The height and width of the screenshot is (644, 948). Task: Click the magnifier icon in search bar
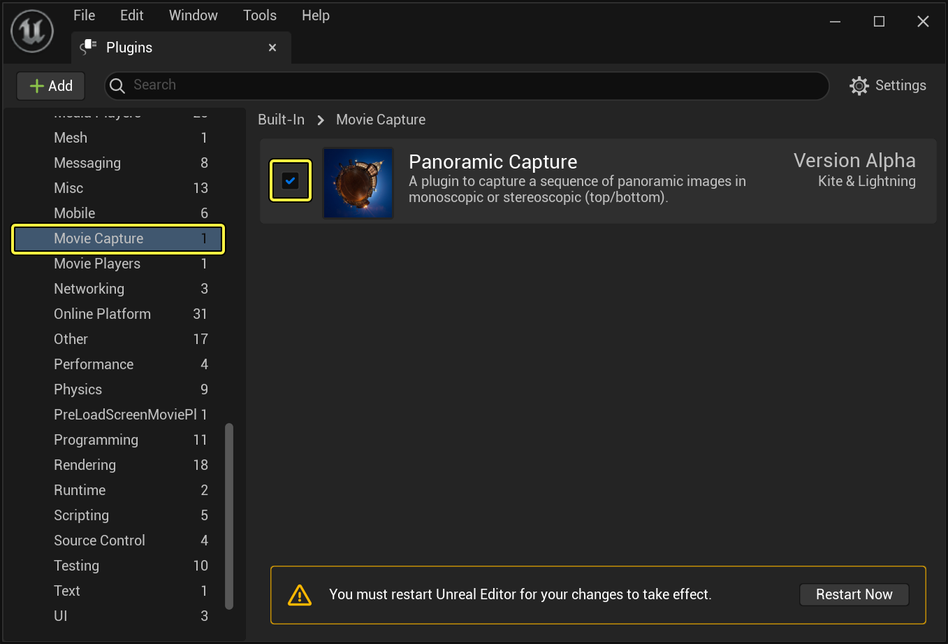[x=117, y=85]
